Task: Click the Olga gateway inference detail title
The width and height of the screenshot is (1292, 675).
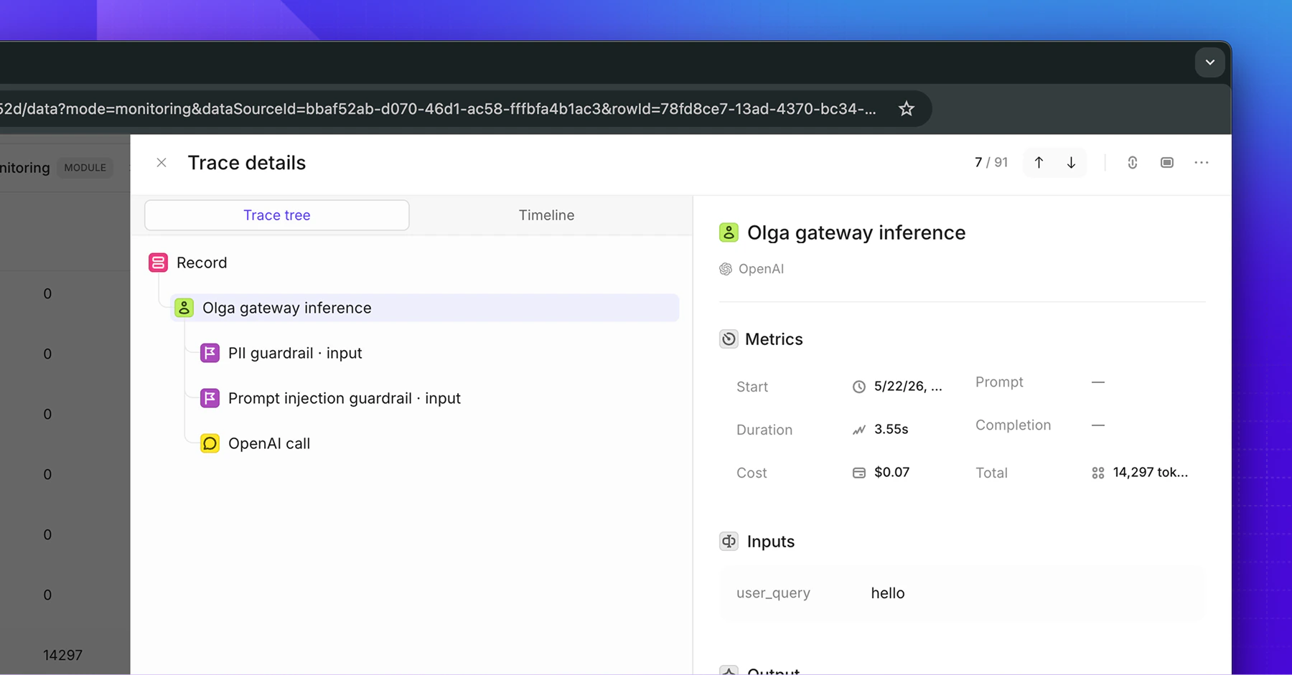Action: click(856, 232)
